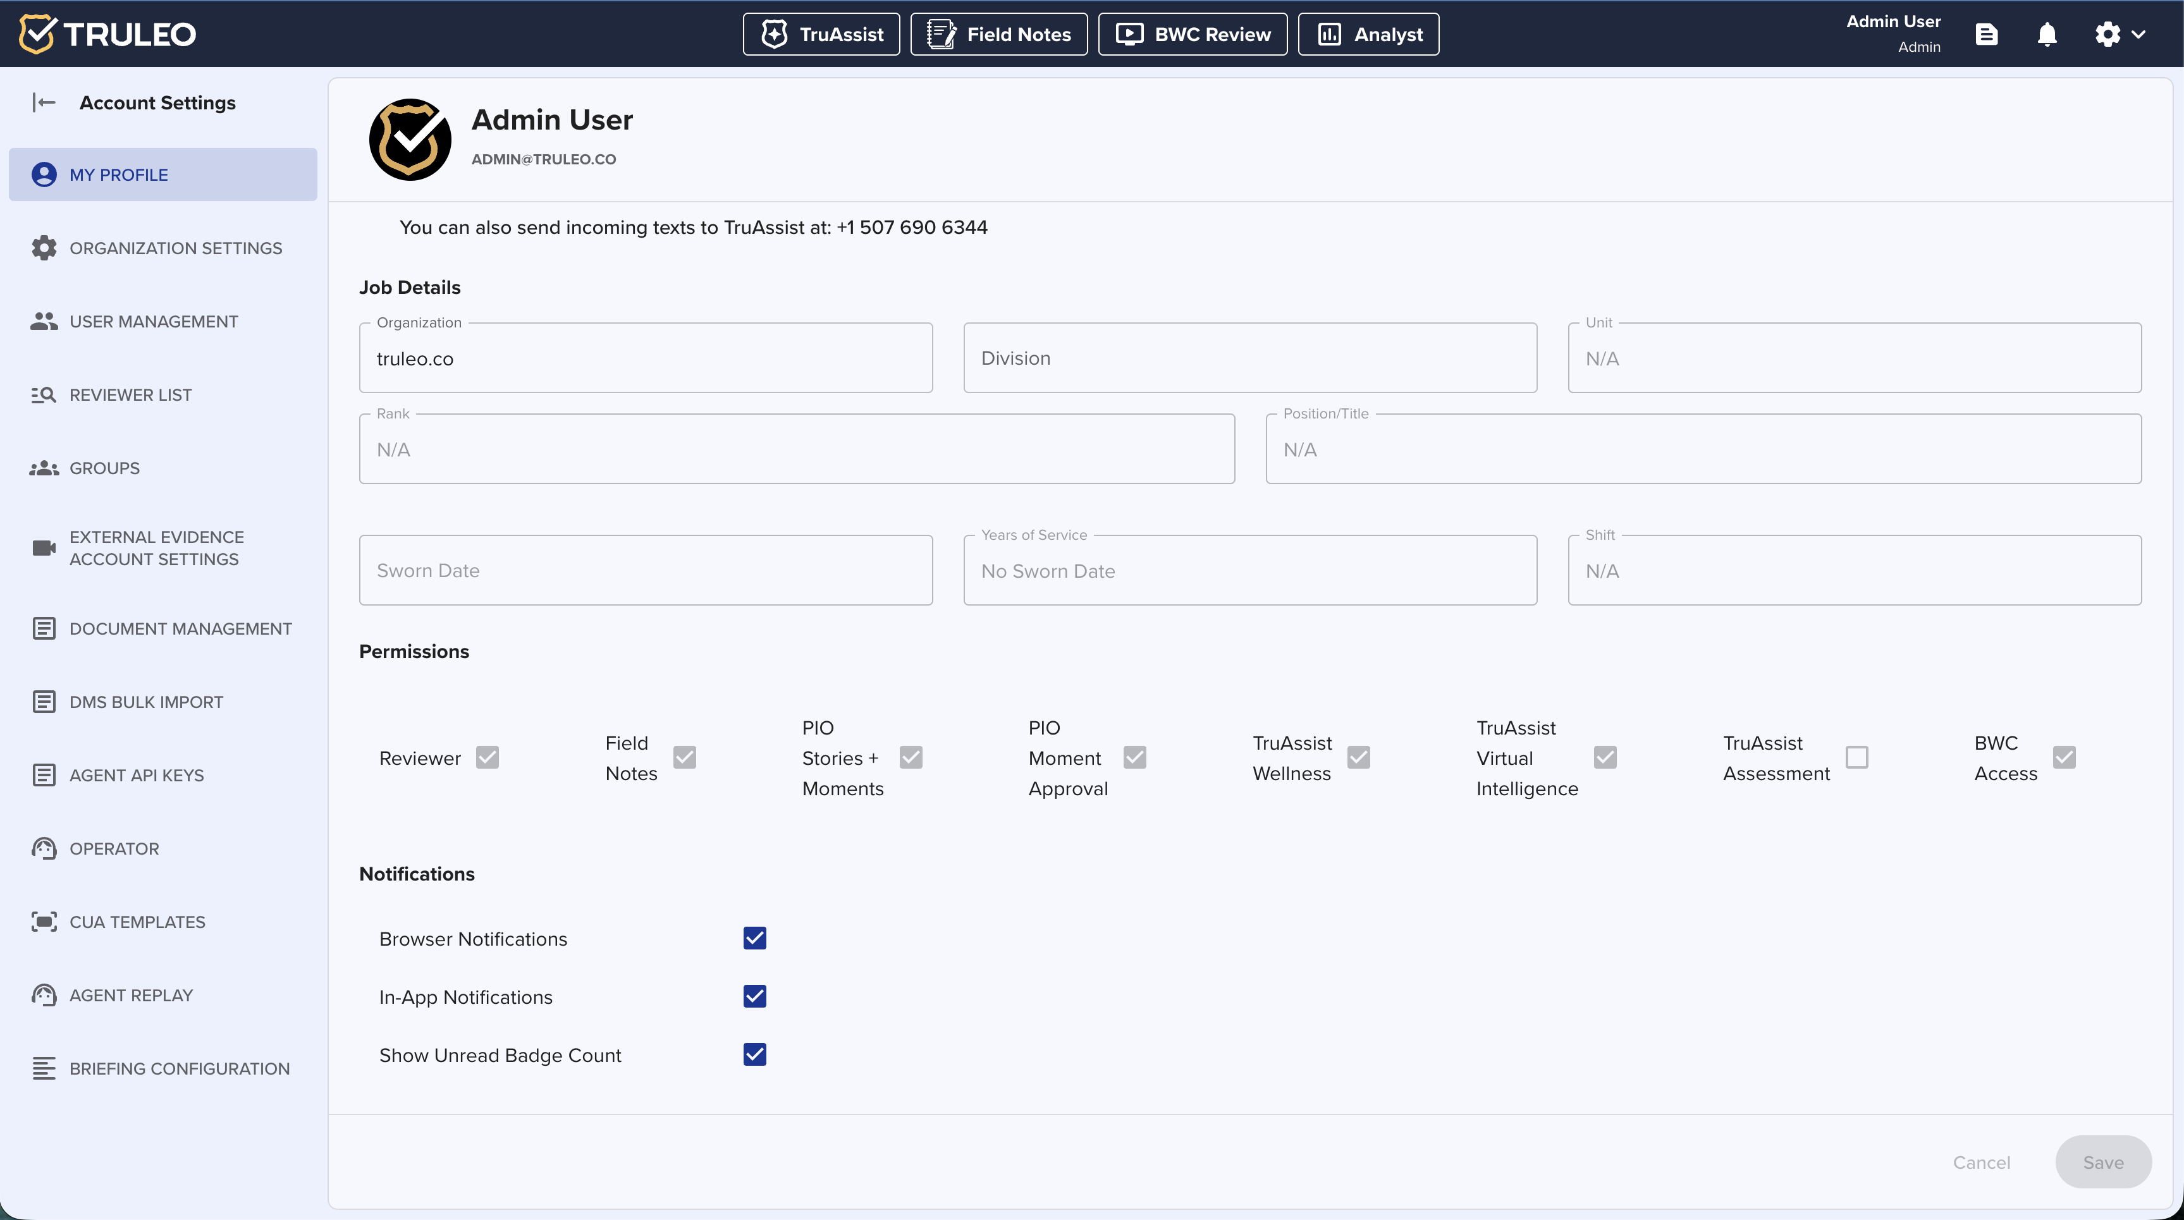Image resolution: width=2184 pixels, height=1220 pixels.
Task: Toggle the Reviewer permission checkbox
Action: 488,757
